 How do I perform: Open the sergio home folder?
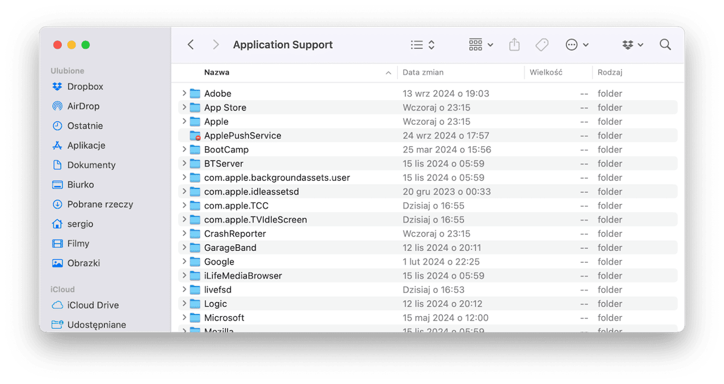pyautogui.click(x=73, y=224)
